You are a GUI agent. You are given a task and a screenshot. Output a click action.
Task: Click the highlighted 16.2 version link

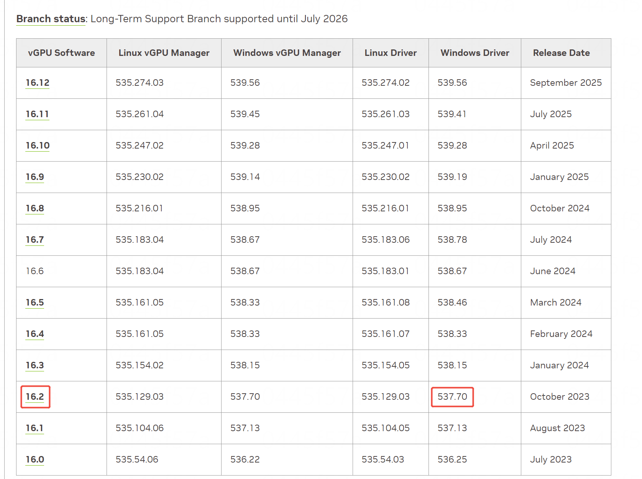point(35,397)
